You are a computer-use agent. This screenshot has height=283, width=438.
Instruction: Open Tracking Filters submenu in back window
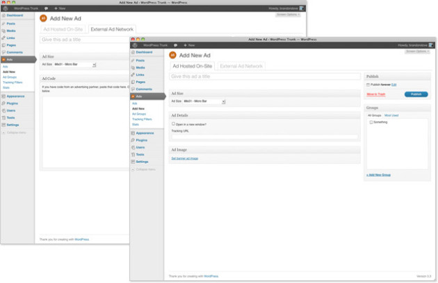tap(13, 83)
